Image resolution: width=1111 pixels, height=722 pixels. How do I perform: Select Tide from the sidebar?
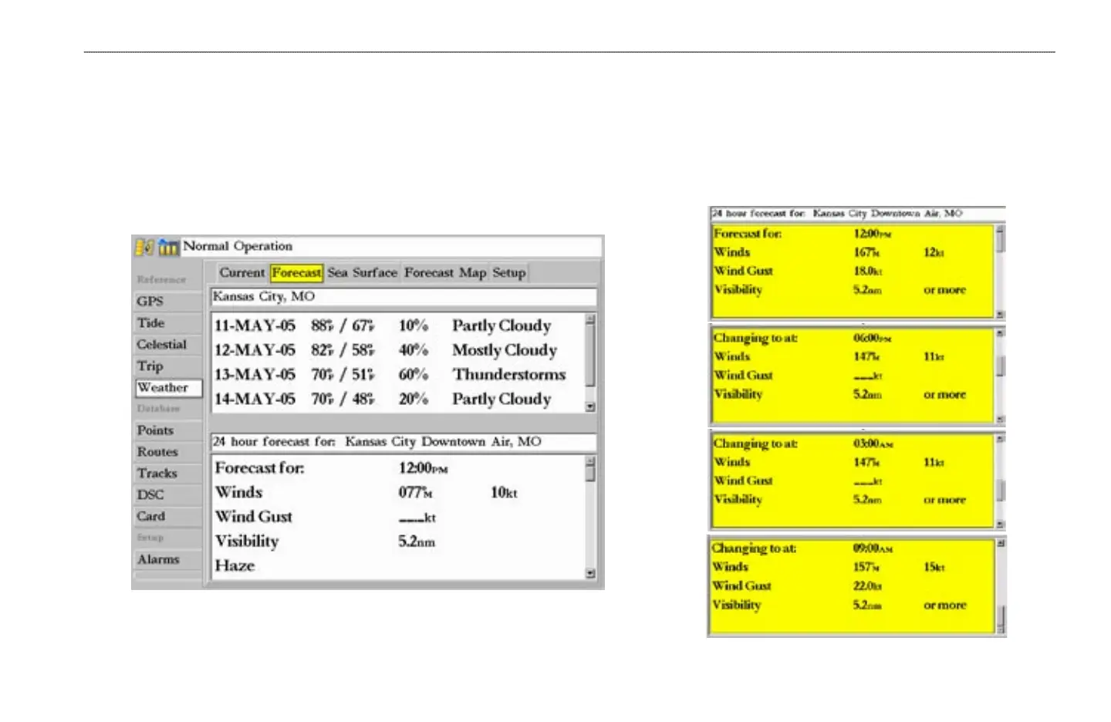coord(168,322)
